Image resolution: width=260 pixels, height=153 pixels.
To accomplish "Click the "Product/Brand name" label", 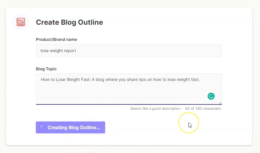I will click(56, 39).
